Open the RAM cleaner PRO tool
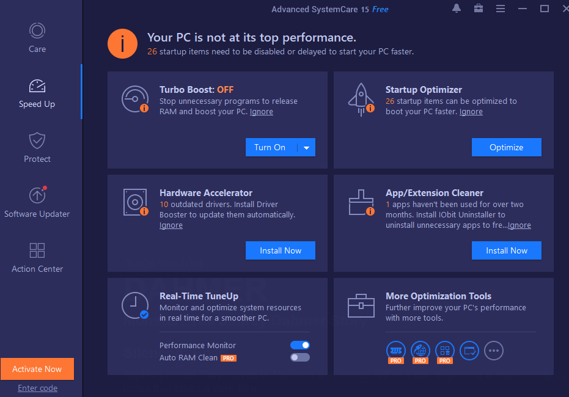Viewport: 569px width, 397px height. [x=396, y=352]
